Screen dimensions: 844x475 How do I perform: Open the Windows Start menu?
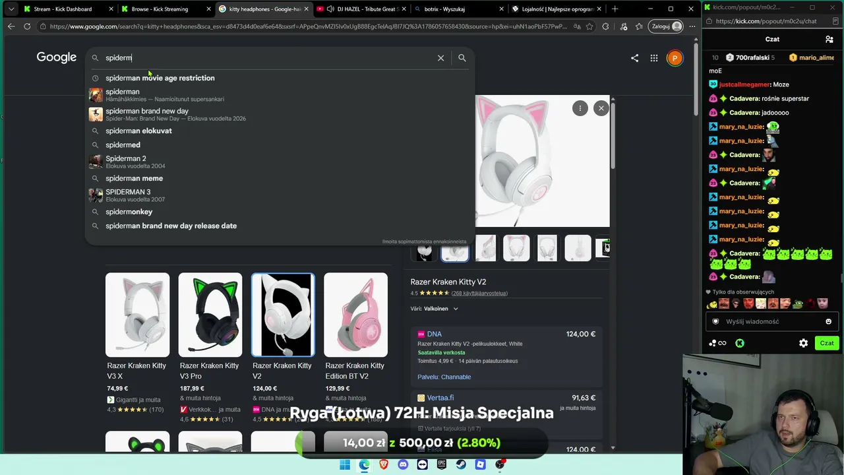click(x=345, y=464)
